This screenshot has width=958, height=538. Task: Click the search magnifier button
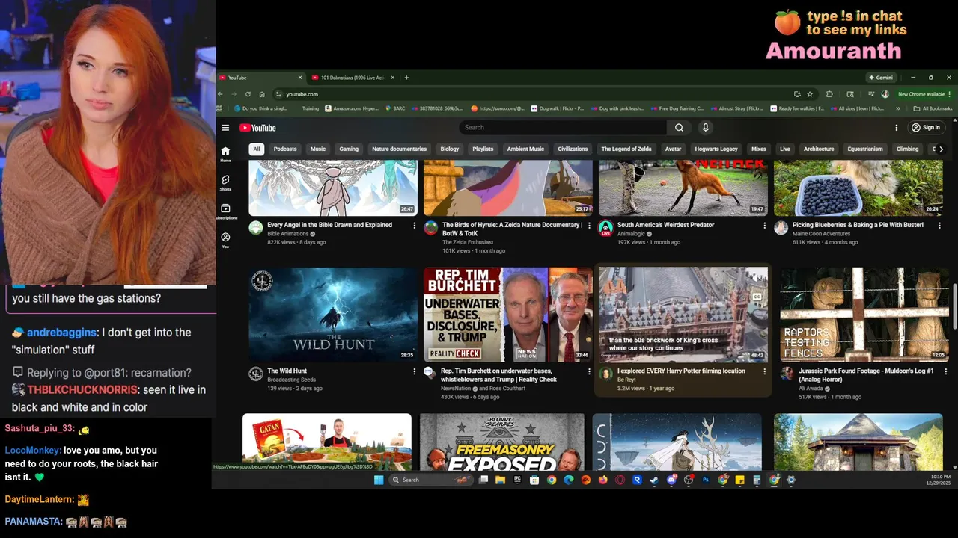pos(679,128)
